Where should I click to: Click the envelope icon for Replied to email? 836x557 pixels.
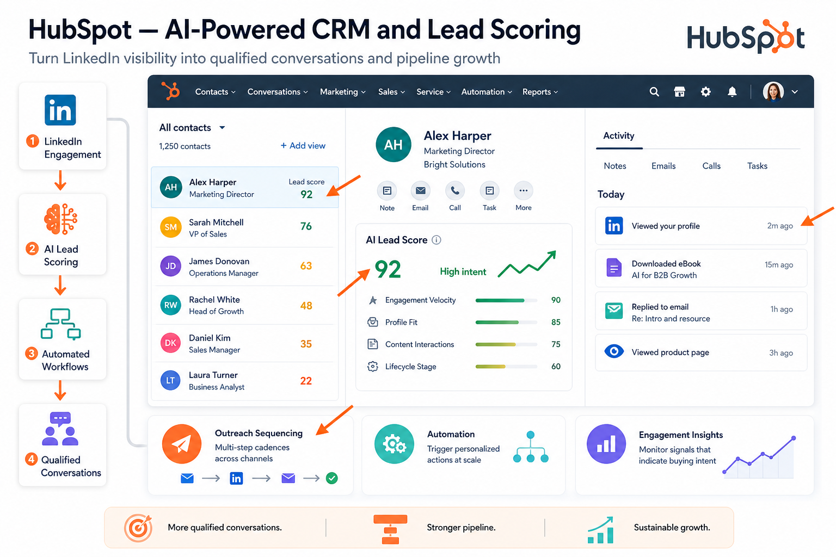coord(614,311)
